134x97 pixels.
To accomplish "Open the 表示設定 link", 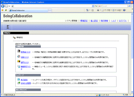I will click(24, 80).
